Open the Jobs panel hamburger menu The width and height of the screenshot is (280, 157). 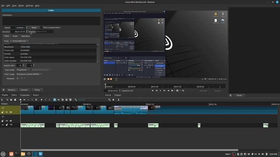click(231, 96)
